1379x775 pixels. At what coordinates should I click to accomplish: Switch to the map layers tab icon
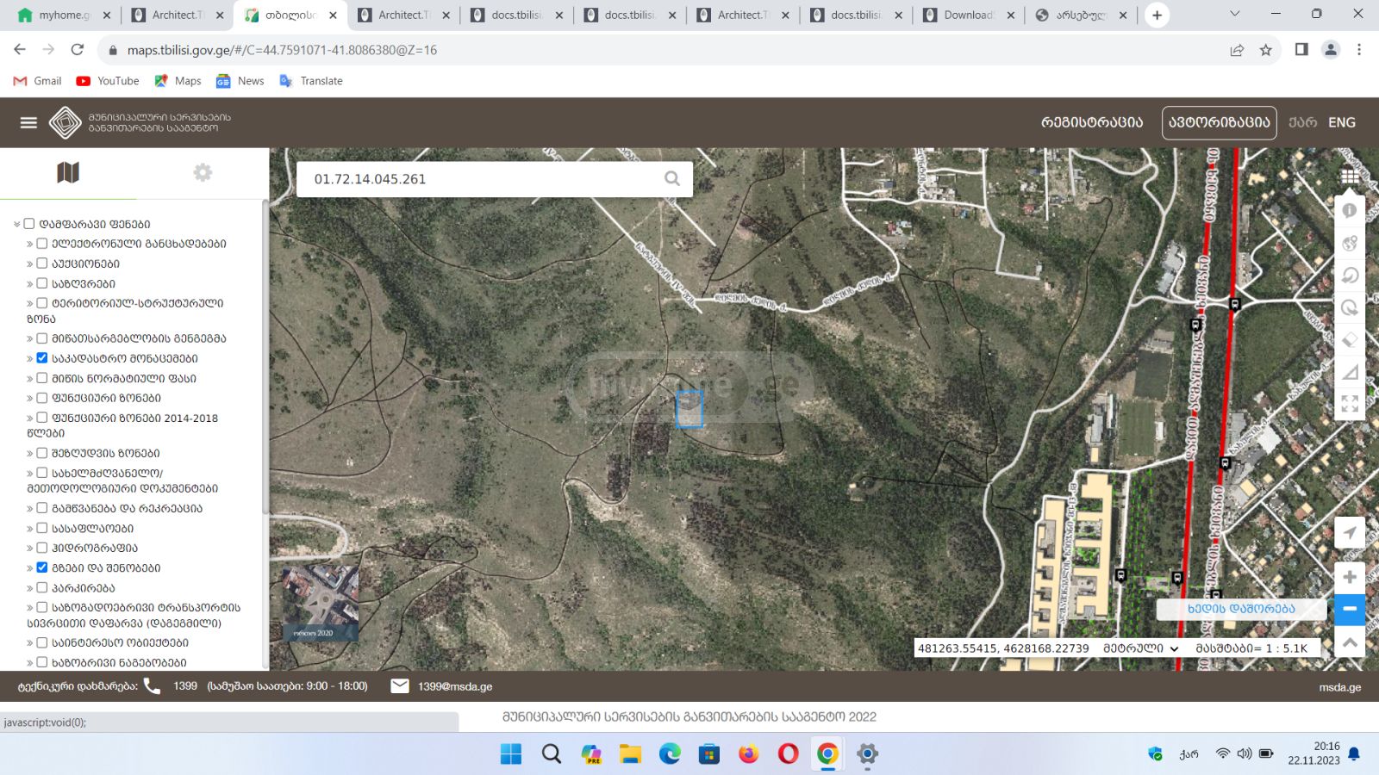(x=68, y=172)
